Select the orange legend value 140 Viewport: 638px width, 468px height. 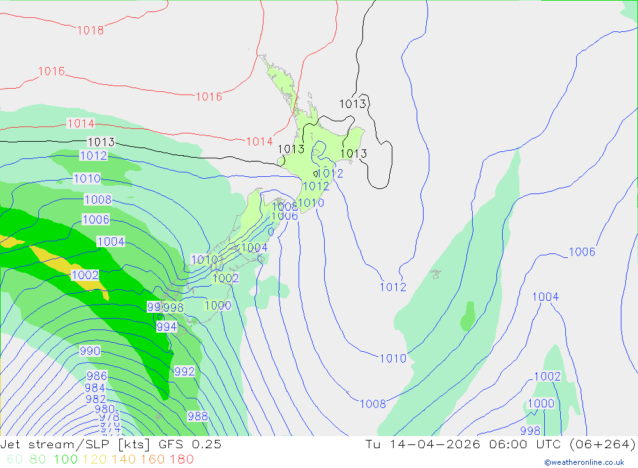pyautogui.click(x=124, y=459)
